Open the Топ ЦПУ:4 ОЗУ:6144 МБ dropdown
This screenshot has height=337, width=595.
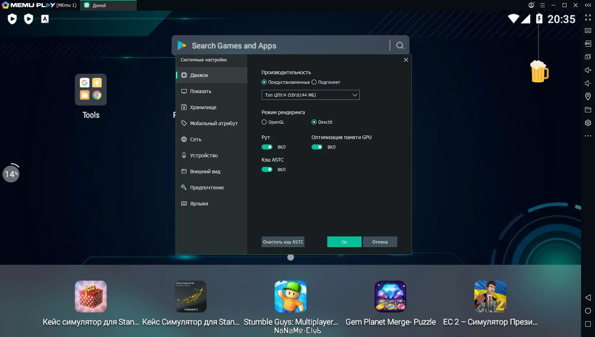point(311,95)
